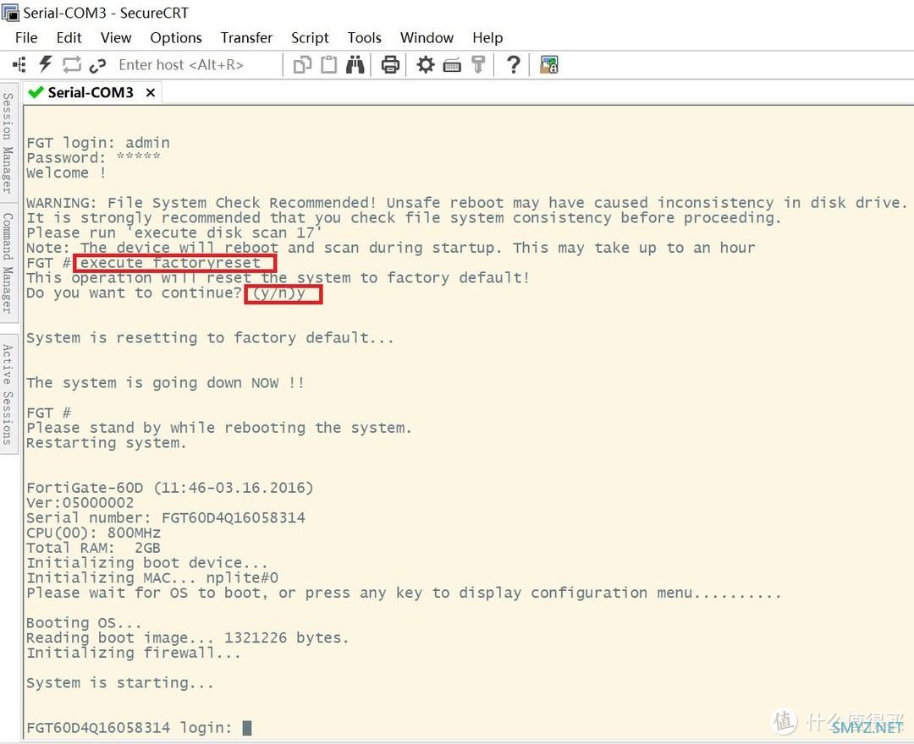Screen dimensions: 914x744
Task: Click the Connect in Tab icon
Action: pyautogui.click(x=72, y=64)
